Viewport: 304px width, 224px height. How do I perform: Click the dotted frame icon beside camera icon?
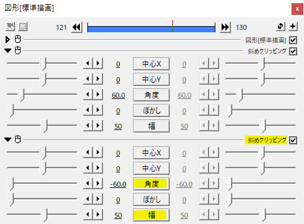[22, 26]
